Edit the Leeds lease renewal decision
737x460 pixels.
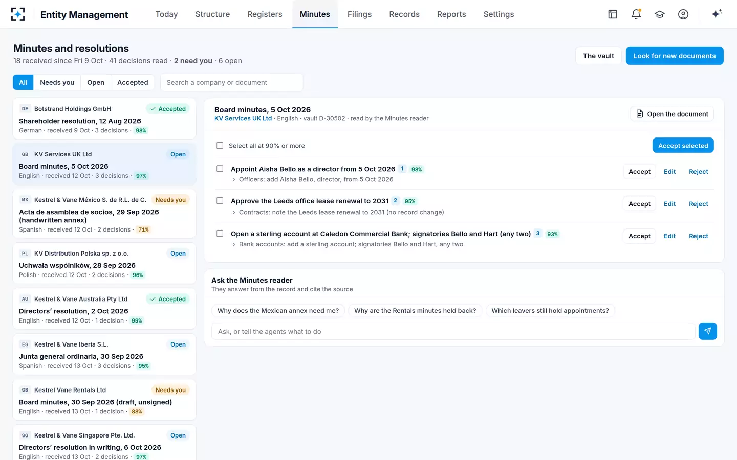(x=669, y=204)
